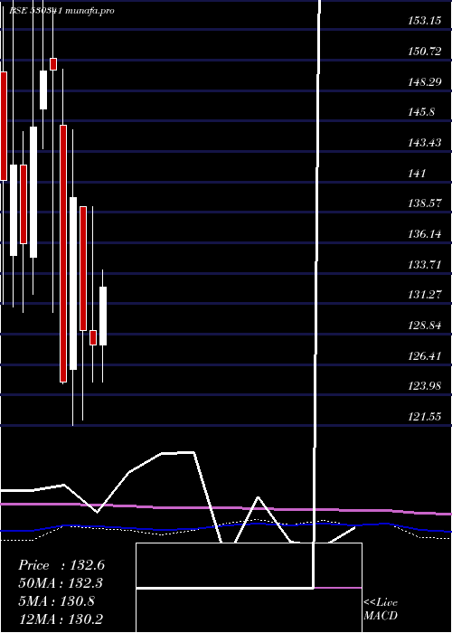Click the 138.57 price axis label

point(424,203)
